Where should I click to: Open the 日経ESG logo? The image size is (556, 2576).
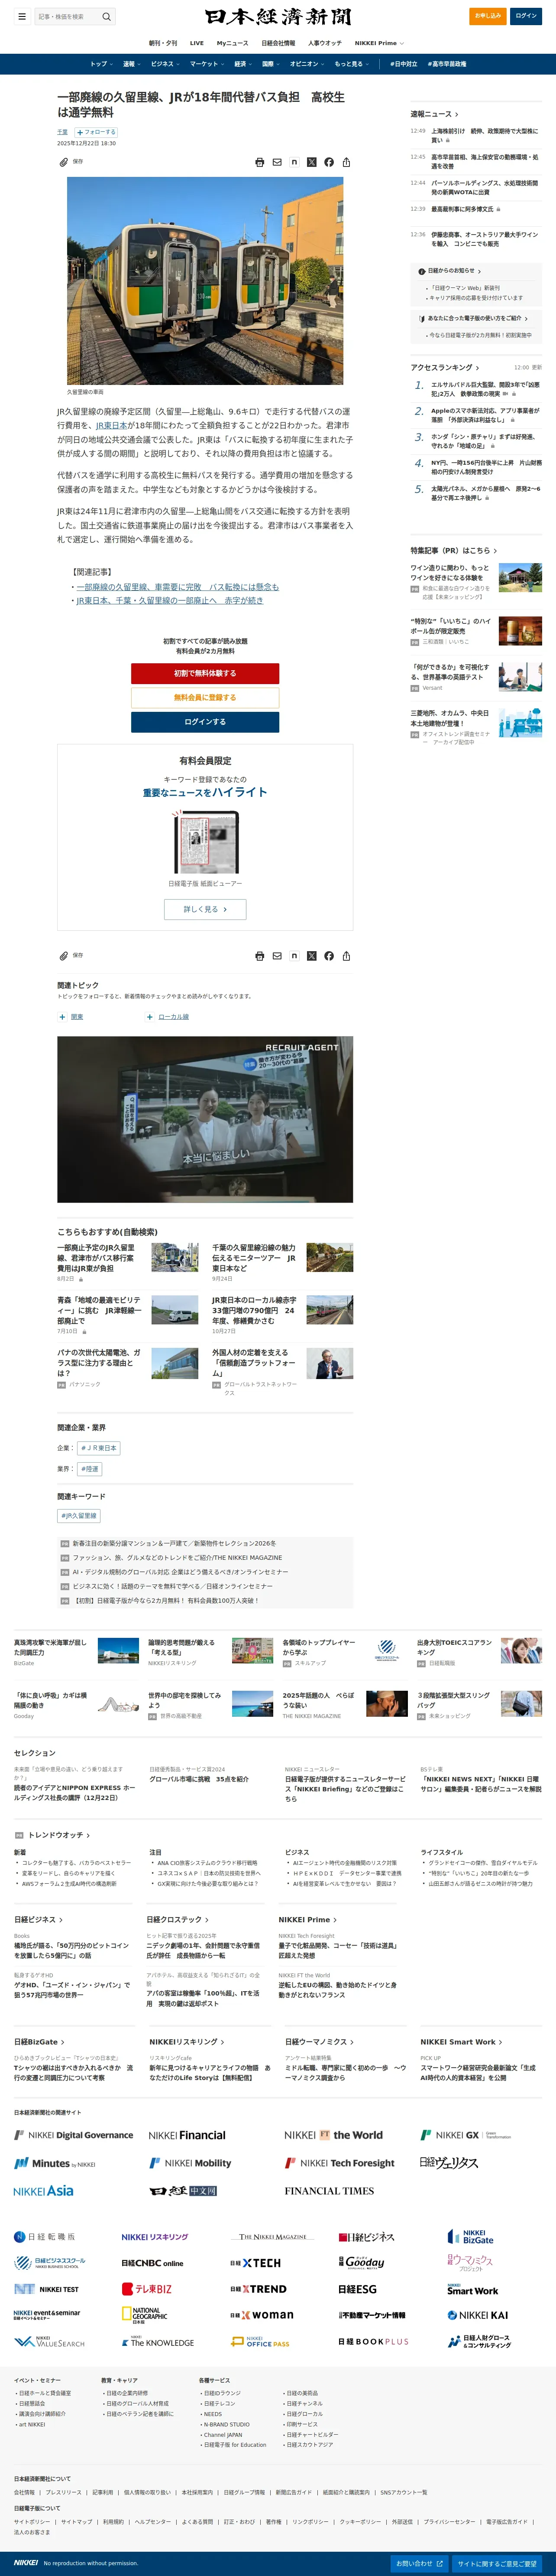point(357,2288)
